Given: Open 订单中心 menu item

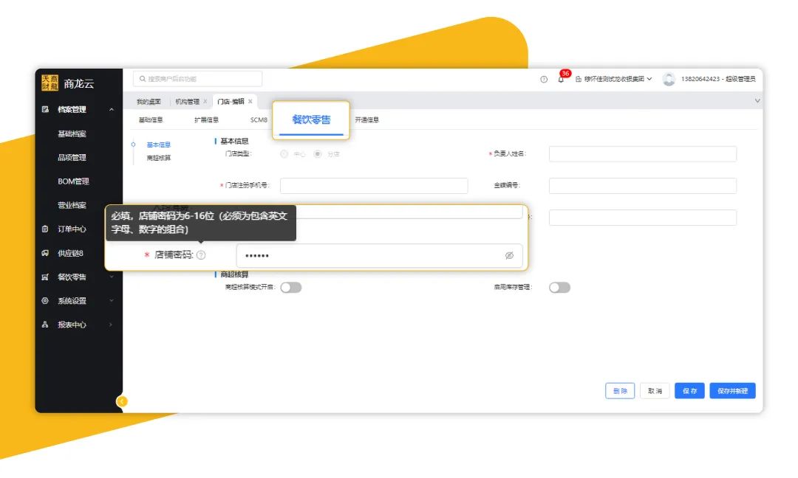Looking at the screenshot, I should click(72, 229).
